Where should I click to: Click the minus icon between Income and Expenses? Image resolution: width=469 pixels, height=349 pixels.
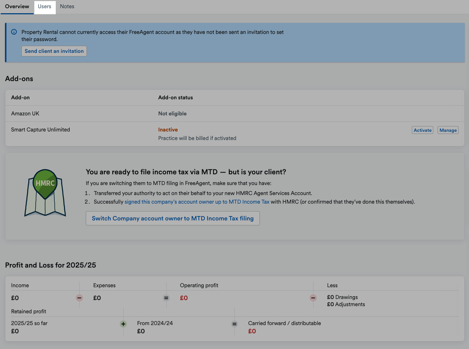[x=79, y=298]
